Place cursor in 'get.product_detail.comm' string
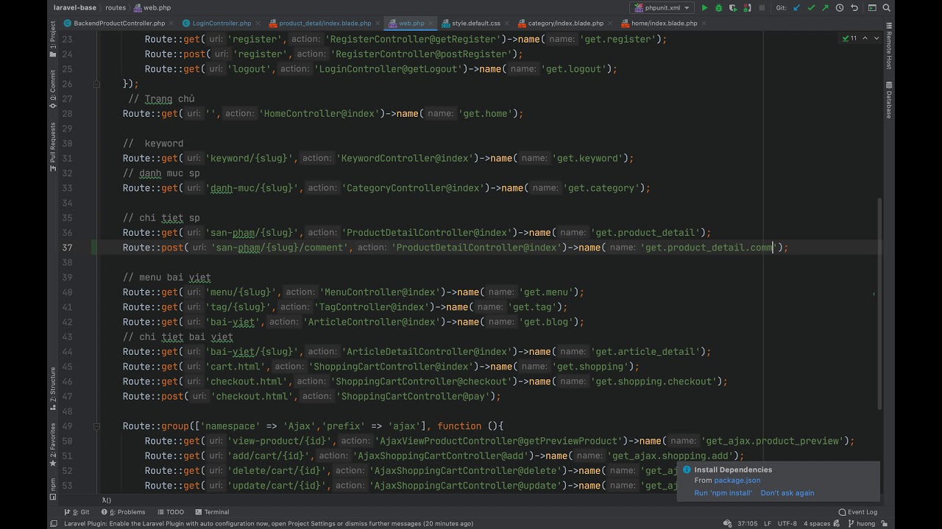This screenshot has width=942, height=529. 710,248
